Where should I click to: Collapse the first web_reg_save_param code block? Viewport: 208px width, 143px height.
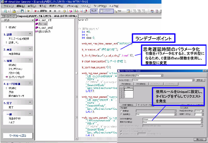point(77,73)
